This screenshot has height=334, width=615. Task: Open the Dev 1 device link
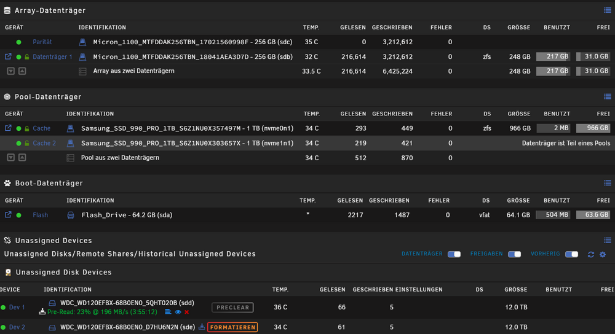tap(17, 308)
